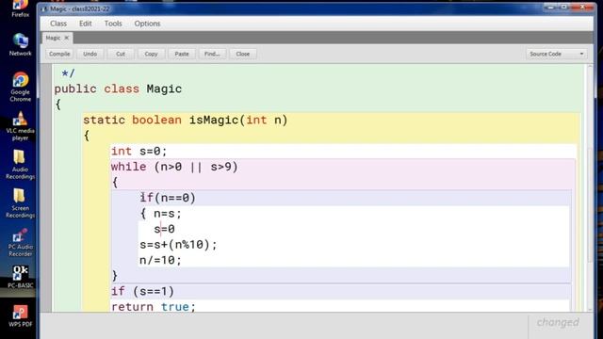This screenshot has width=603, height=339.
Task: Click on 'n/=10;' line
Action: click(160, 260)
